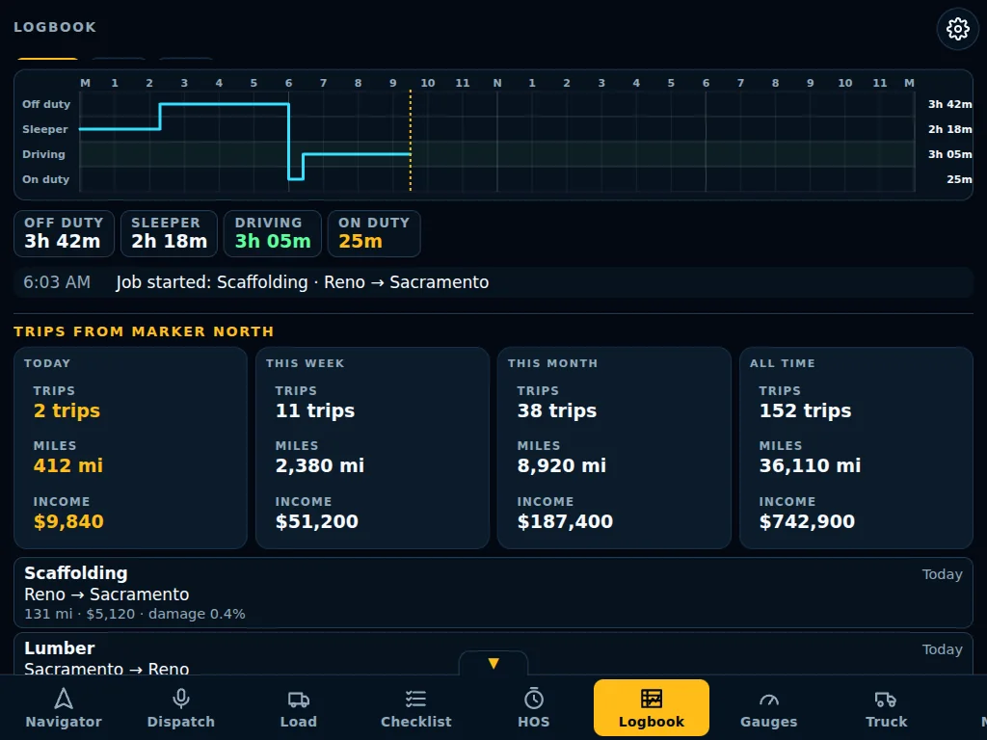Image resolution: width=987 pixels, height=740 pixels.
Task: Click the '11 trips' value under This Week
Action: coord(315,410)
